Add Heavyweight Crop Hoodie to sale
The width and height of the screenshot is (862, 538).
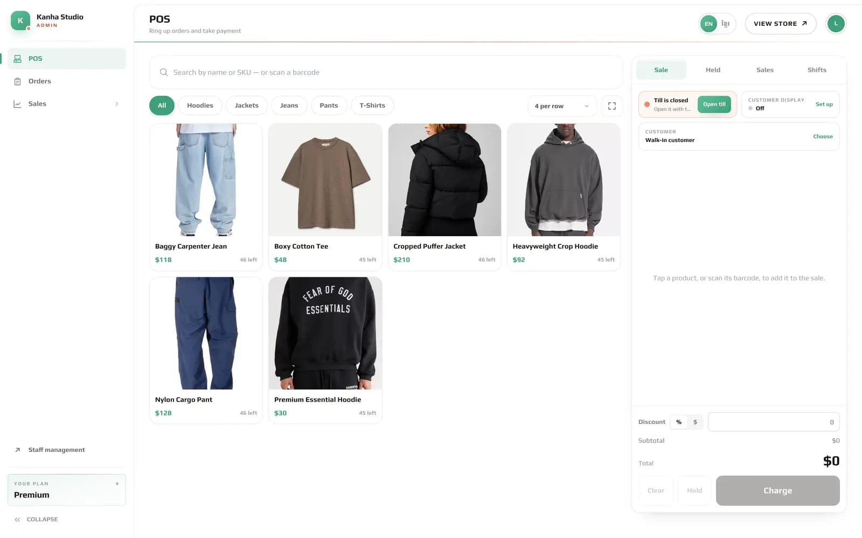tap(564, 197)
